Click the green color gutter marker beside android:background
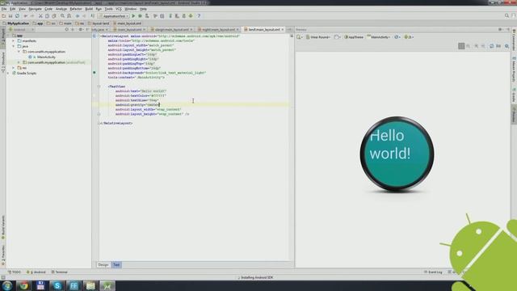 [95, 72]
